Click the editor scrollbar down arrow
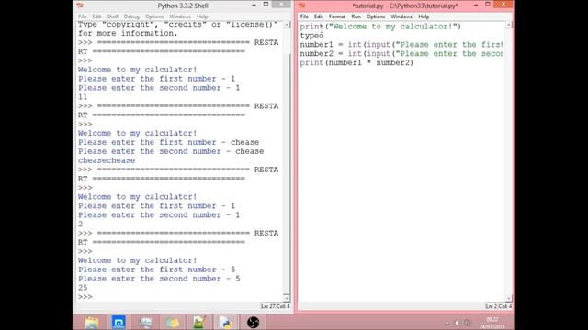This screenshot has height=330, width=588. point(508,298)
